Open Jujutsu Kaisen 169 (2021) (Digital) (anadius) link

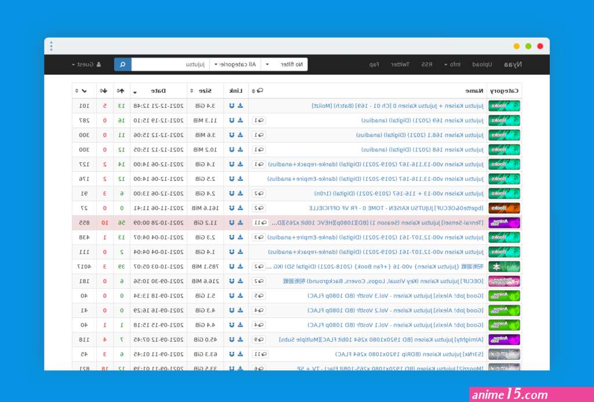[422, 121]
